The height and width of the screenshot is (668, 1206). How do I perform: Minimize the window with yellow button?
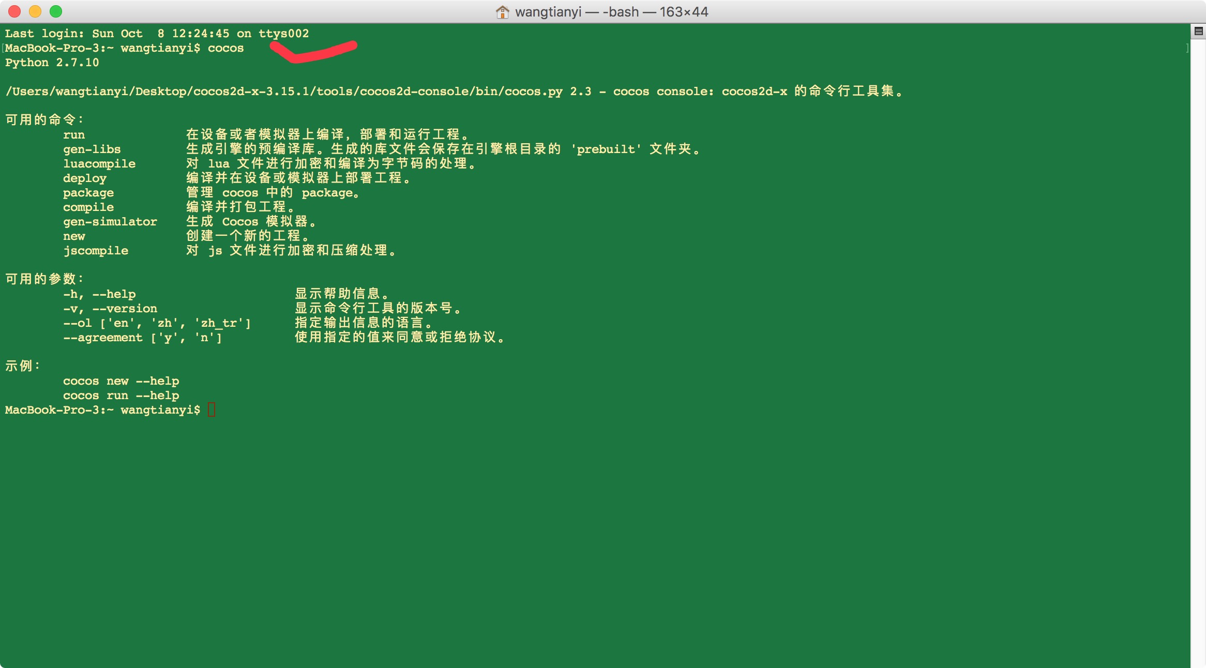coord(35,11)
